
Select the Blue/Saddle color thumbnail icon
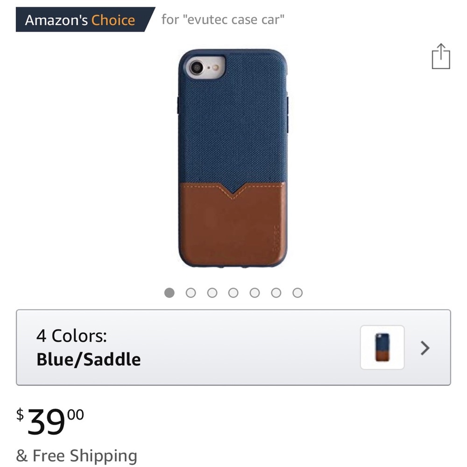382,348
